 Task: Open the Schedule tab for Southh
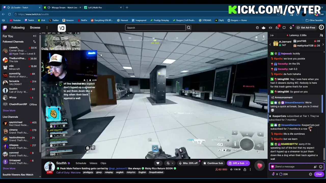(81, 163)
